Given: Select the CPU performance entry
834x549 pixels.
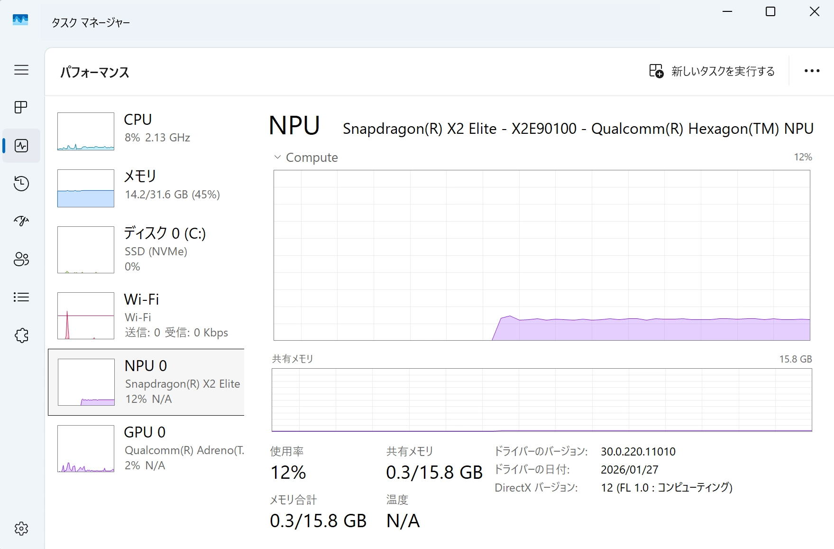Looking at the screenshot, I should 146,131.
